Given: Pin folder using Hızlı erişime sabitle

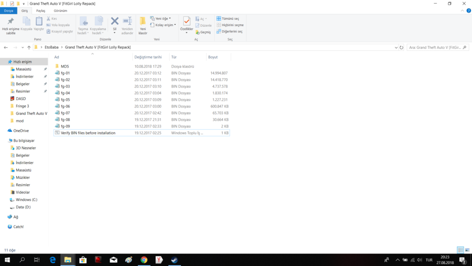Looking at the screenshot, I should coord(10,25).
